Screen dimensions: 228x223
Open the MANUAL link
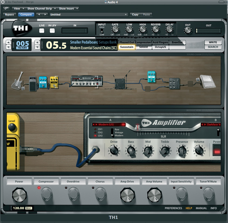[201, 208]
